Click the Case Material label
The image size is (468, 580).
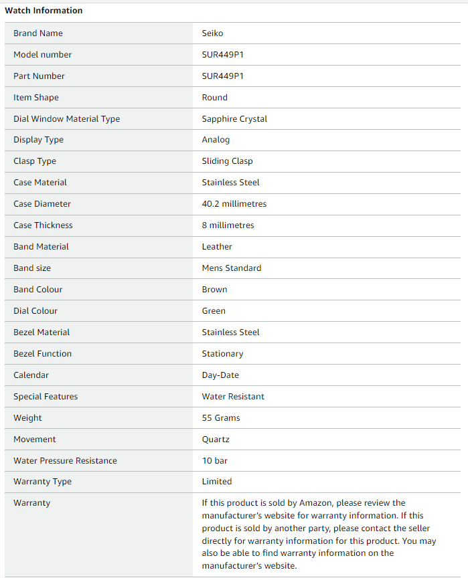40,183
